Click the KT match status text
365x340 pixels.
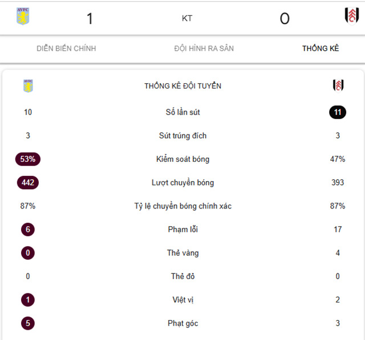click(x=187, y=18)
